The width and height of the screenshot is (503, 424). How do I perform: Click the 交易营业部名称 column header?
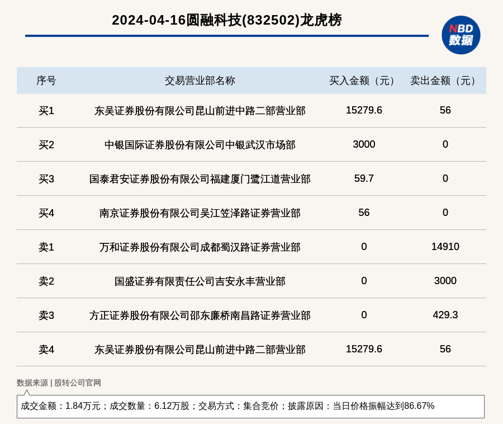200,81
